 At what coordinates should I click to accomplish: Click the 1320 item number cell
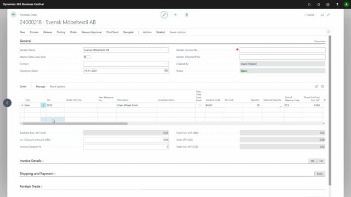tap(55, 105)
